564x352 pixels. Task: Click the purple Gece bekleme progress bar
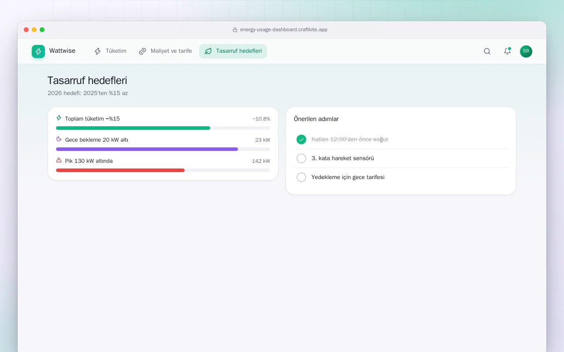pos(163,149)
